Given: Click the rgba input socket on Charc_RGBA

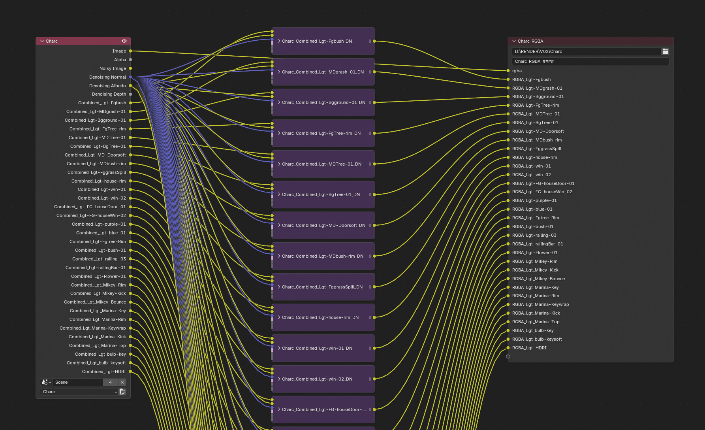Looking at the screenshot, I should click(x=508, y=71).
